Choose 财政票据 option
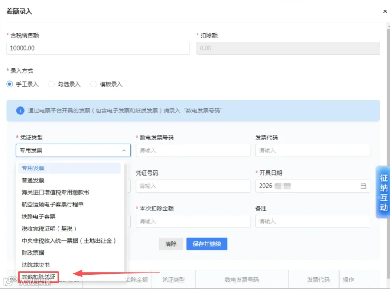This screenshot has width=390, height=289. [x=70, y=253]
